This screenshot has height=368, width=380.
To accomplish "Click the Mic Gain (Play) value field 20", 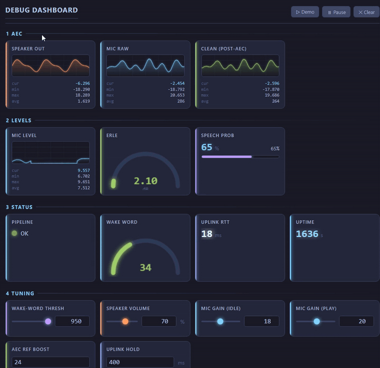I will click(356, 321).
